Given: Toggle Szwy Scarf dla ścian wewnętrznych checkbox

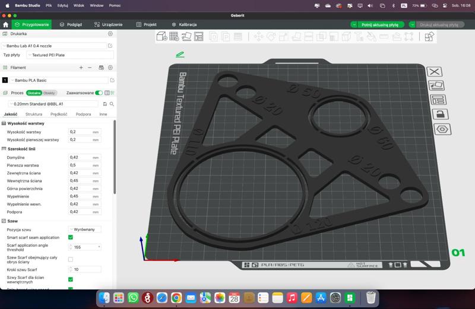Looking at the screenshot, I should coord(71,279).
